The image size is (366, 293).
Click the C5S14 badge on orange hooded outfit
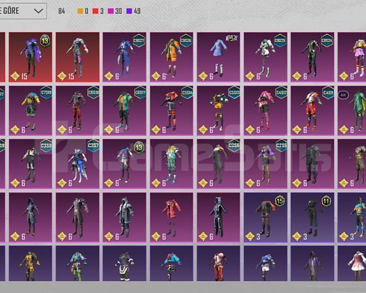pos(188,93)
